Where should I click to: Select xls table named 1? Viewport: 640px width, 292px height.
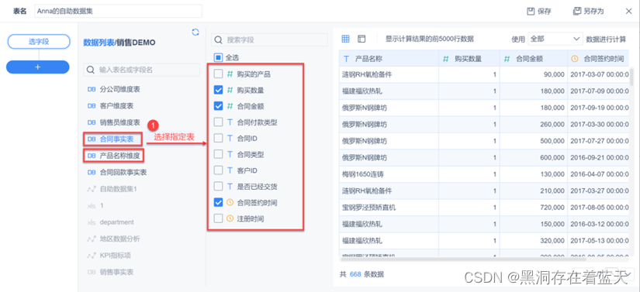102,206
